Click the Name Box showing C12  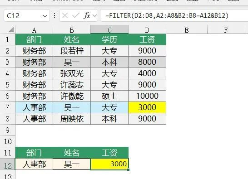(26, 15)
